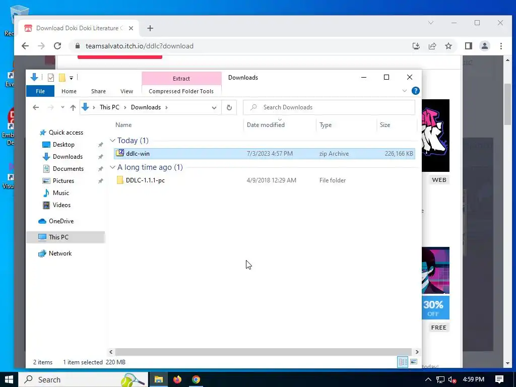The image size is (516, 387).
Task: Open Pictures in navigation pane
Action: point(63,181)
